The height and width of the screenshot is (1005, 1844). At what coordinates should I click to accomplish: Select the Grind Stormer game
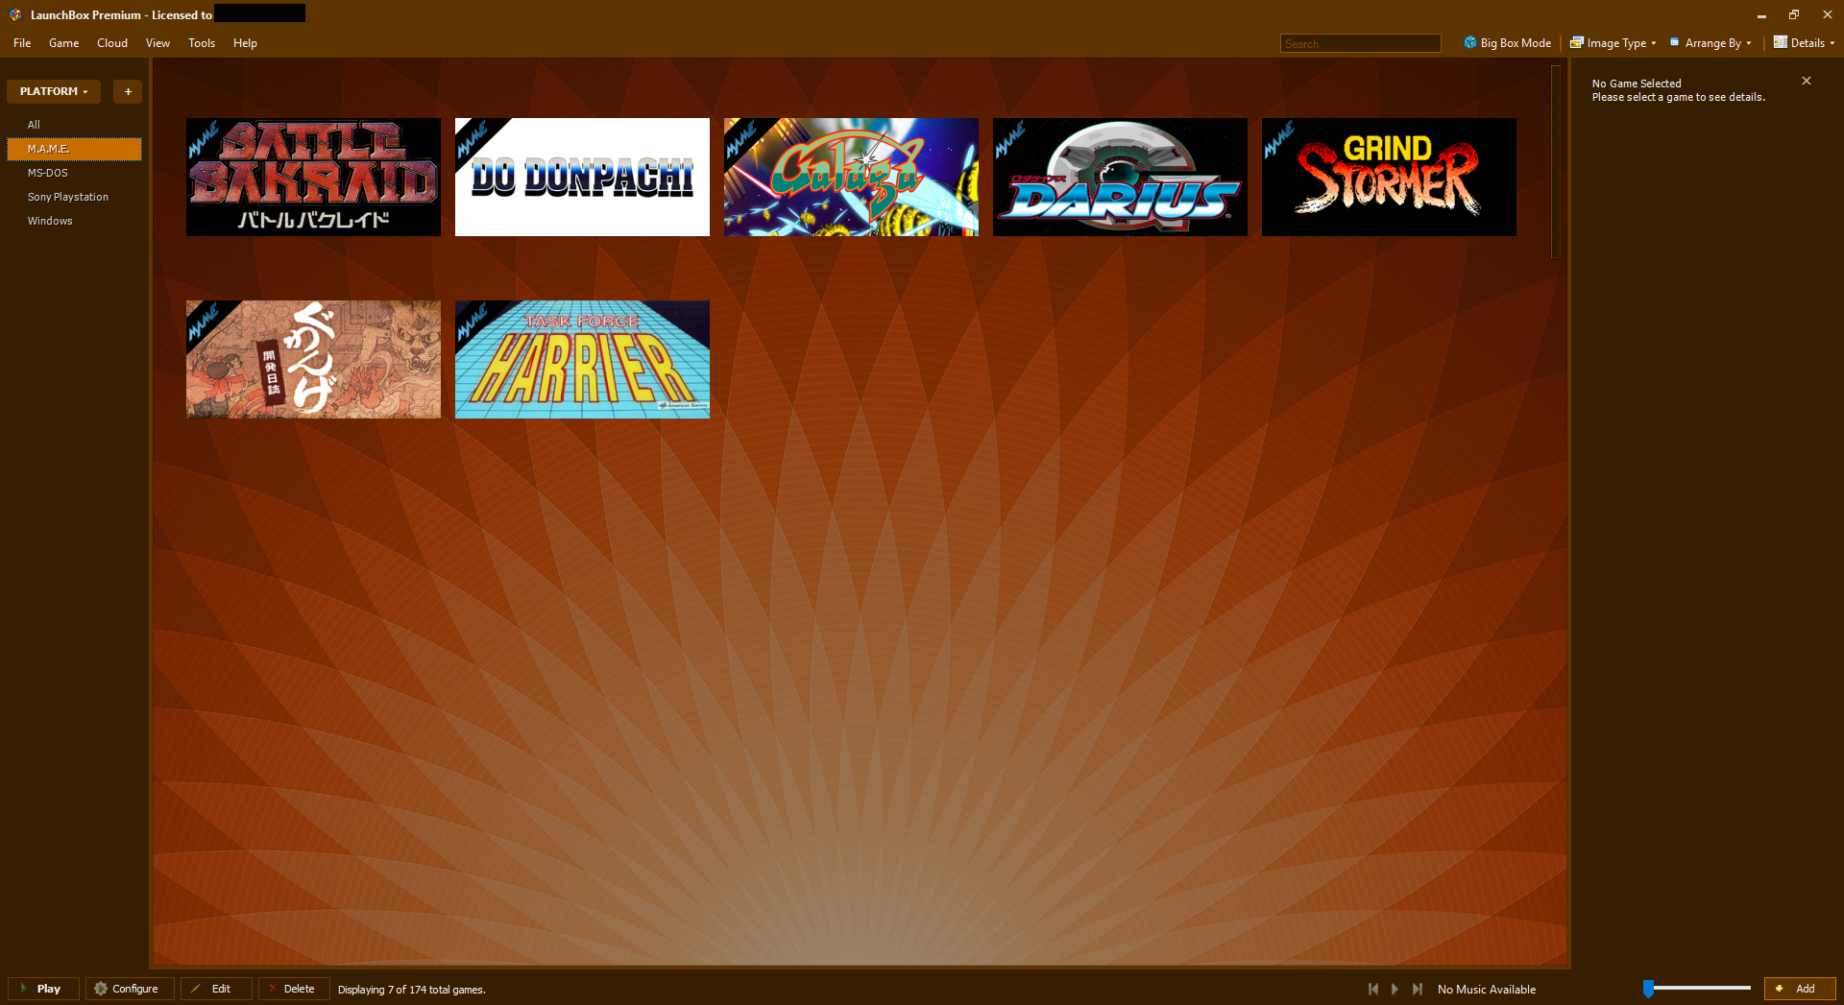[x=1389, y=178]
